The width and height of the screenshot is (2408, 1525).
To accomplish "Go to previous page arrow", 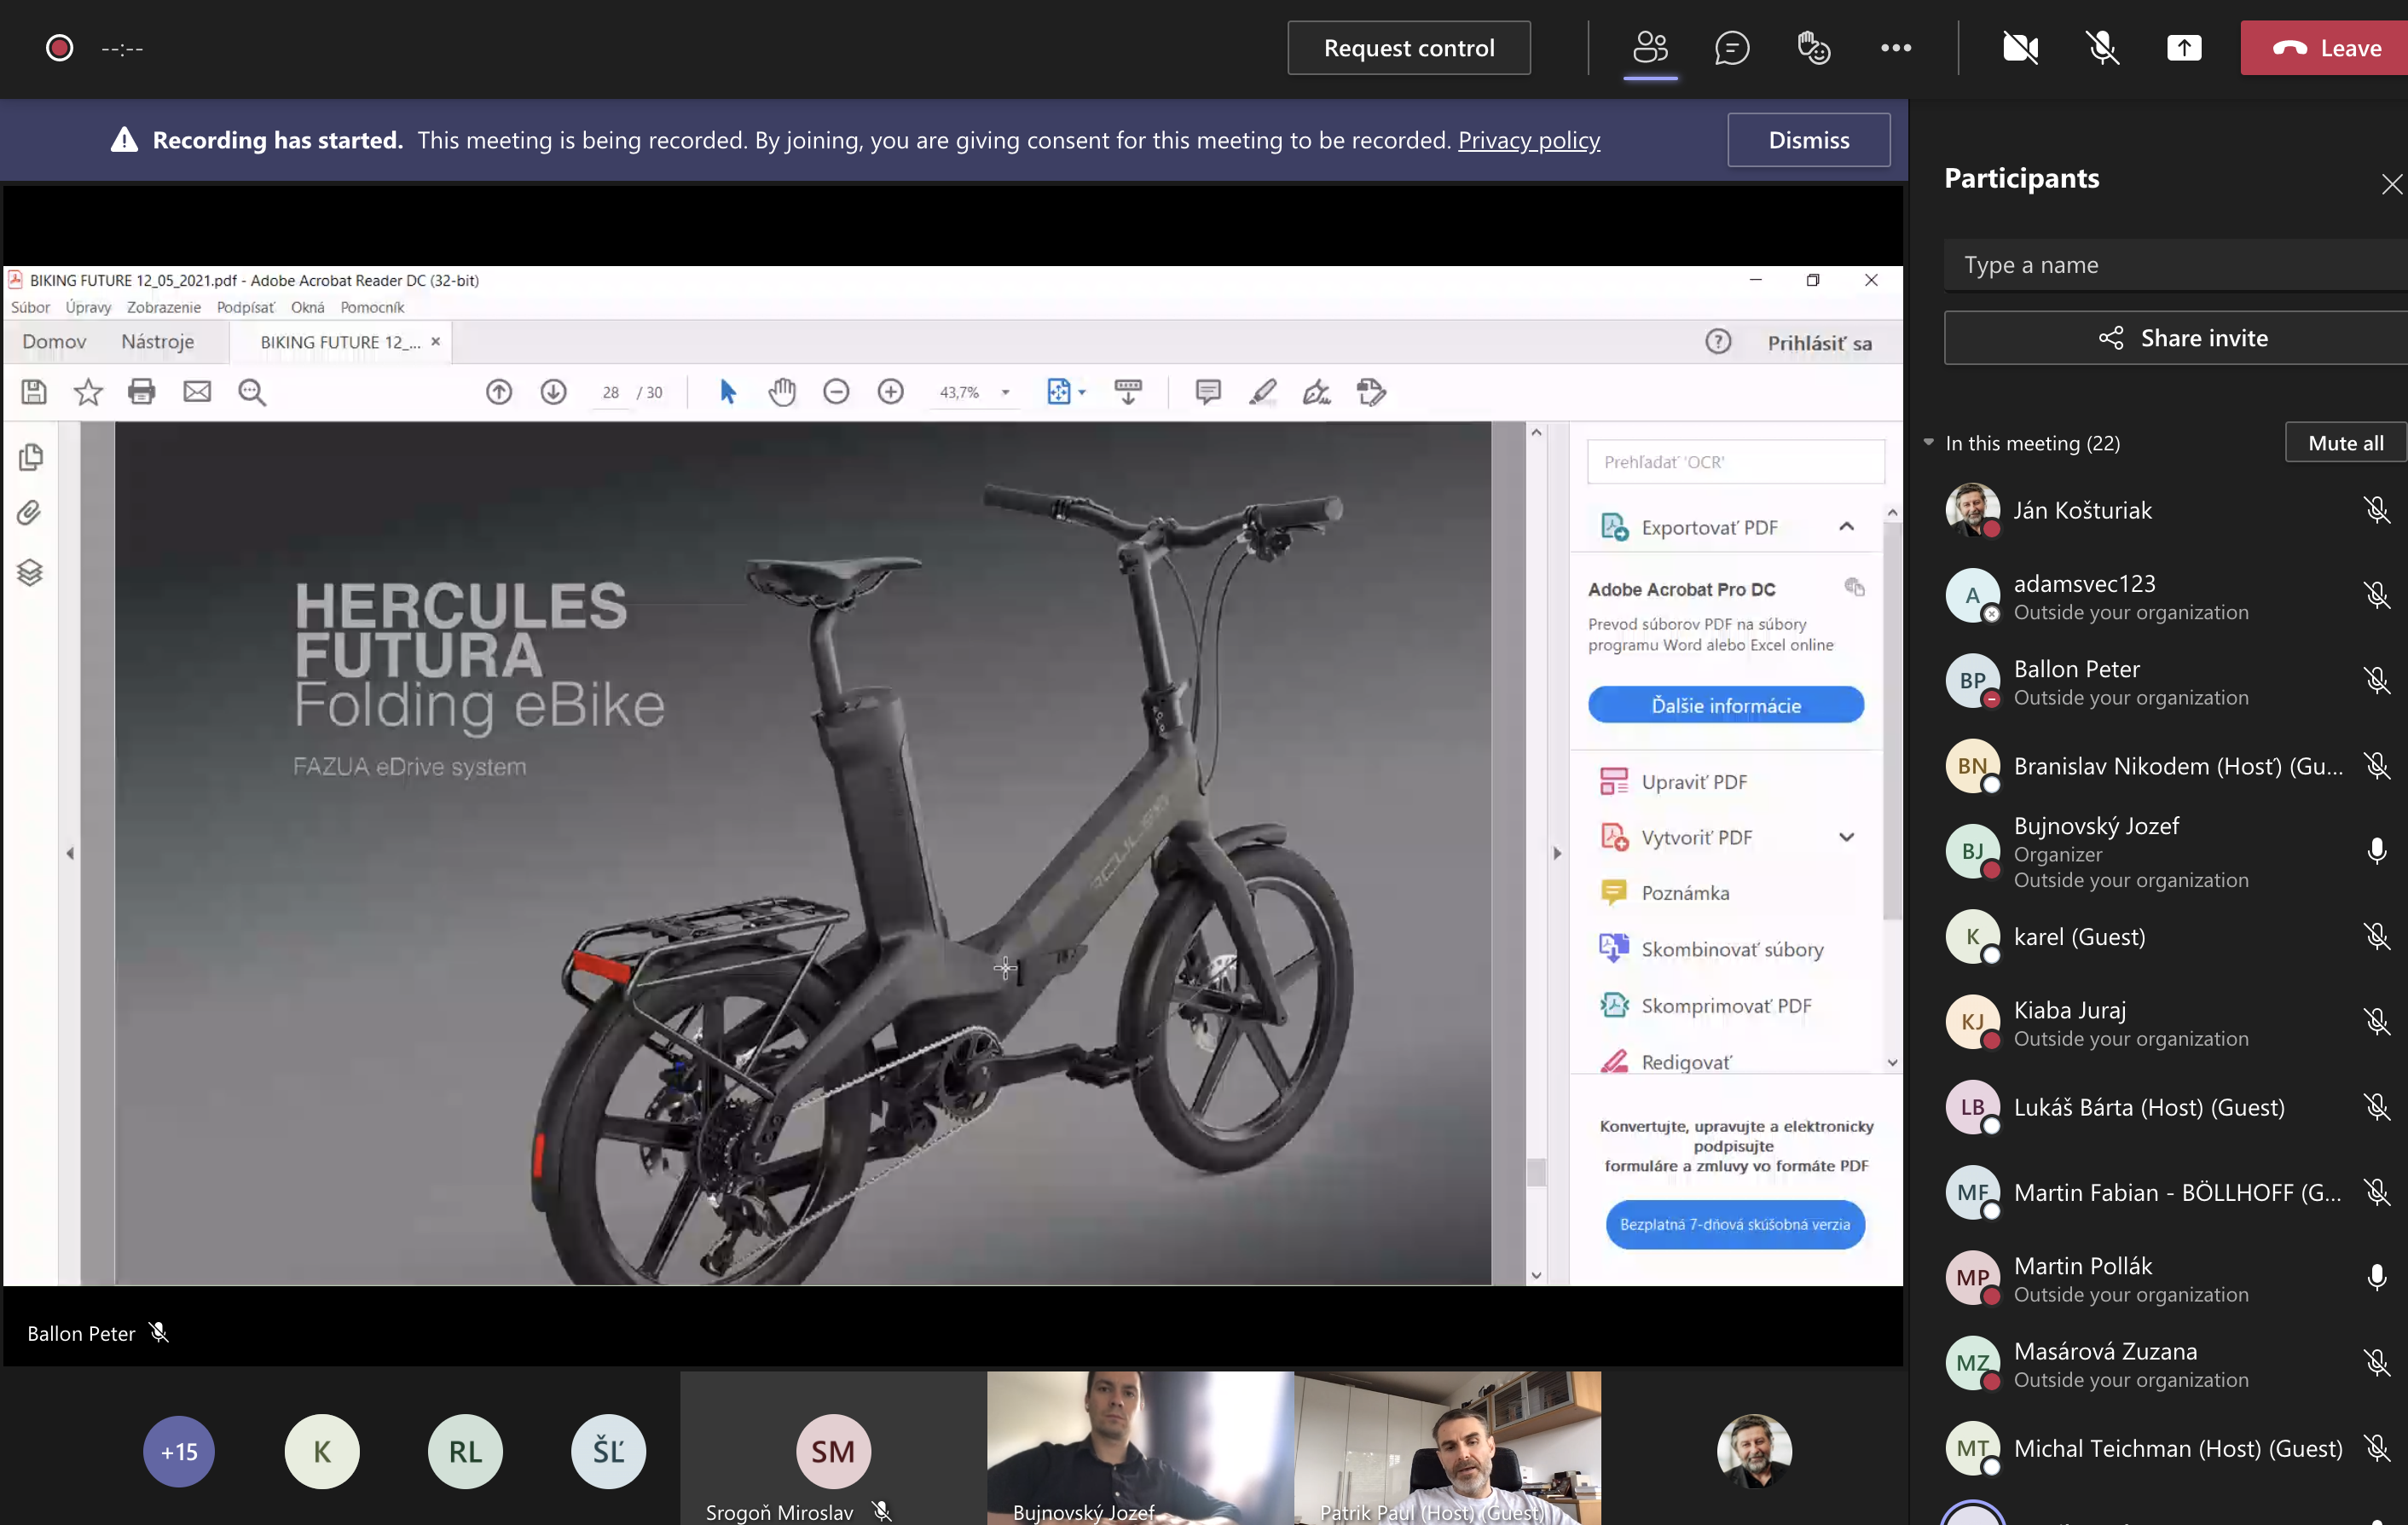I will point(499,392).
